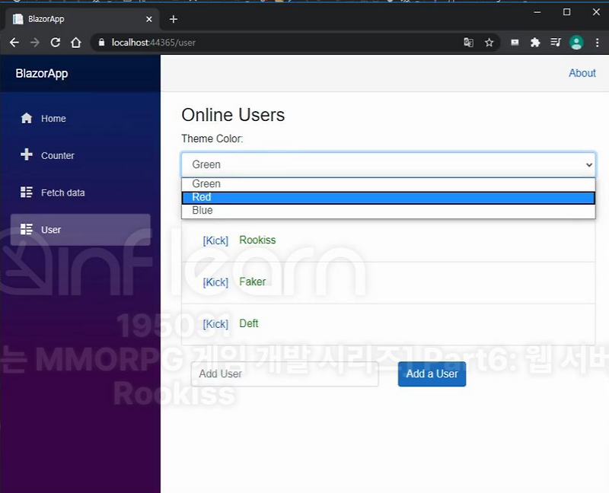609x493 pixels.
Task: Click the Google Translate icon in the address bar
Action: click(468, 43)
